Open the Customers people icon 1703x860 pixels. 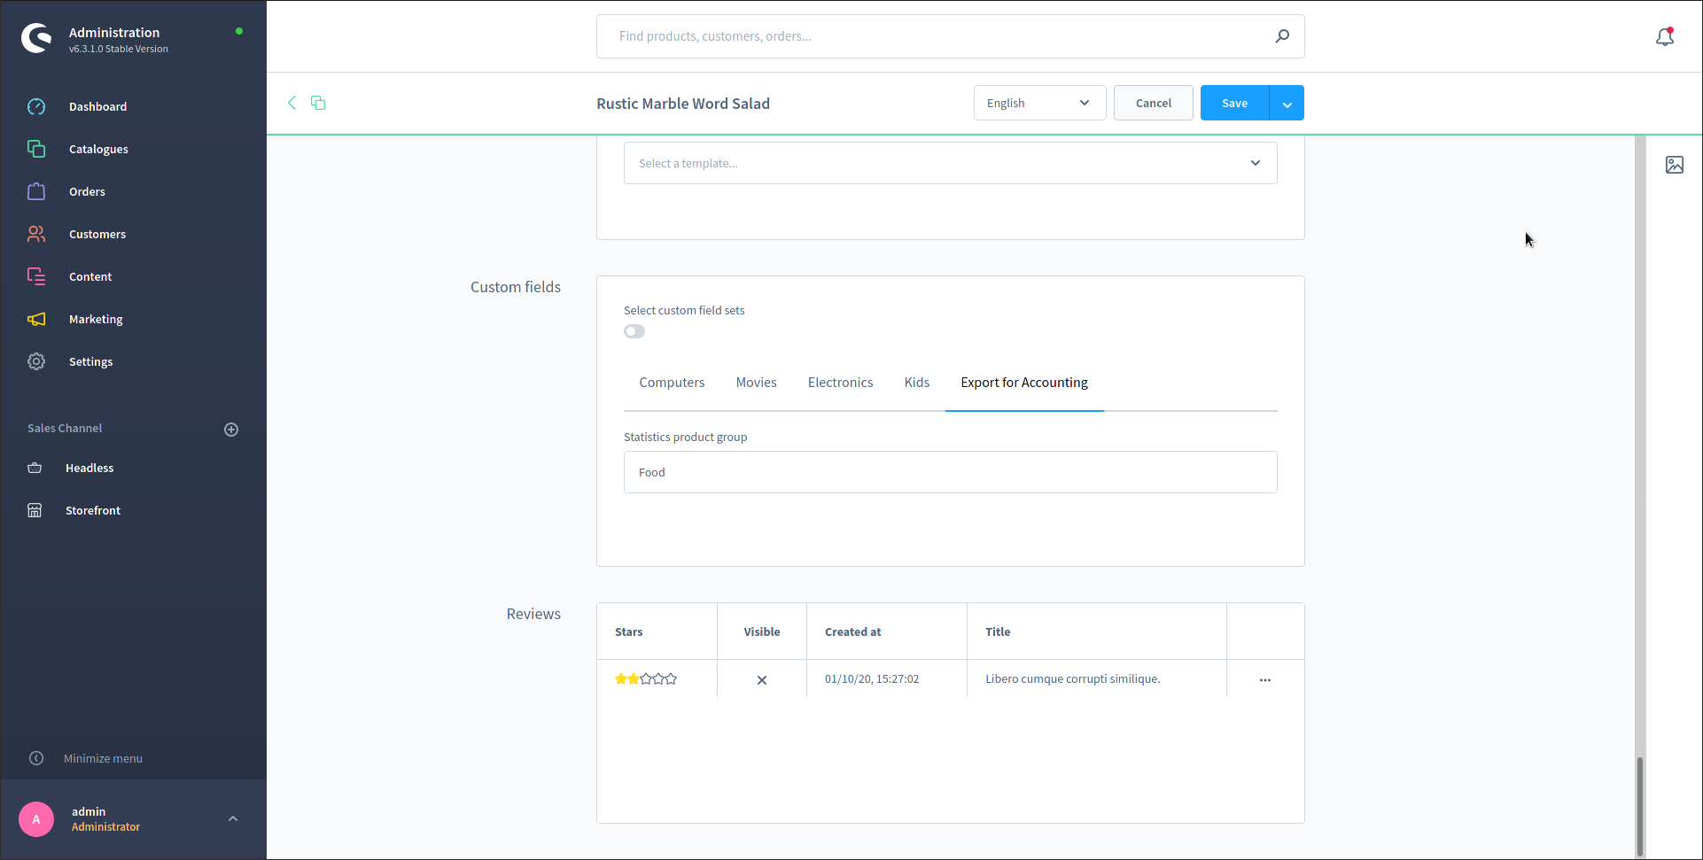pos(36,234)
